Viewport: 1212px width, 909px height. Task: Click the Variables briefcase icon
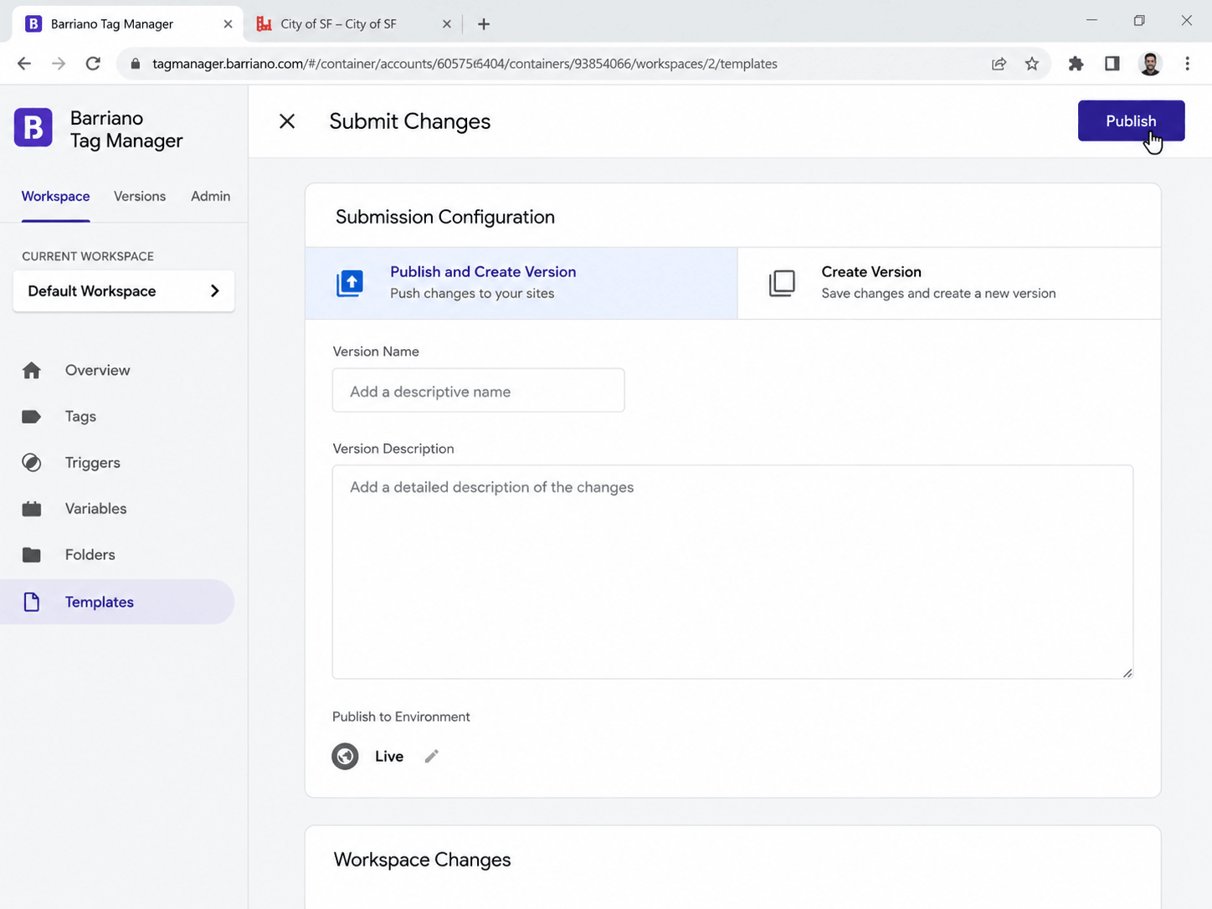[x=32, y=508]
